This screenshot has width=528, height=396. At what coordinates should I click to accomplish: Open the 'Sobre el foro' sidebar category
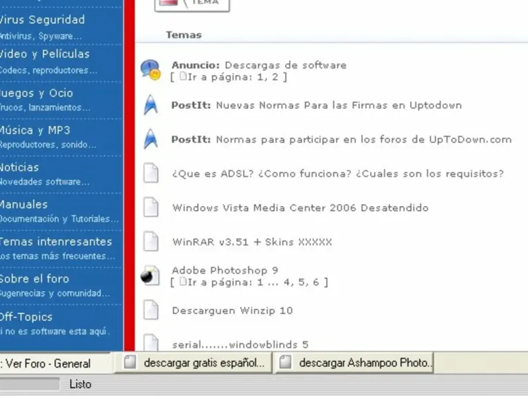tap(34, 279)
